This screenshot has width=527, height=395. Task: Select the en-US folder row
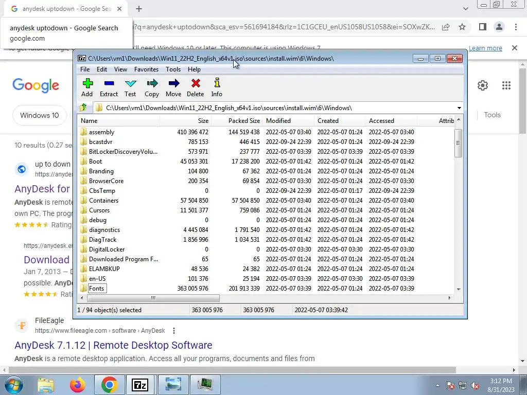tap(267, 278)
